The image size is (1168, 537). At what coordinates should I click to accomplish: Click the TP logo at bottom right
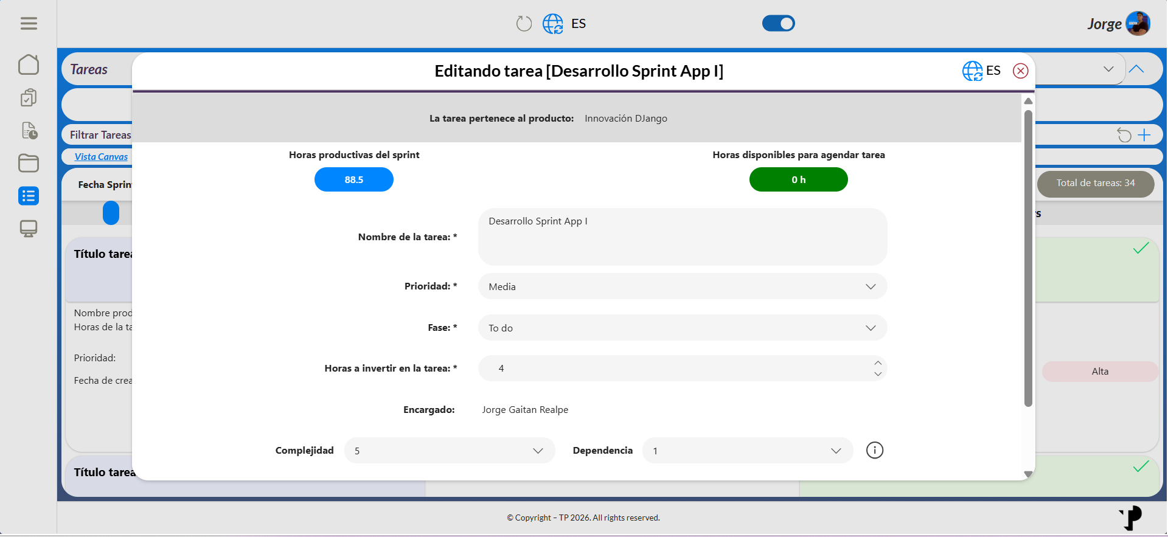point(1131,518)
